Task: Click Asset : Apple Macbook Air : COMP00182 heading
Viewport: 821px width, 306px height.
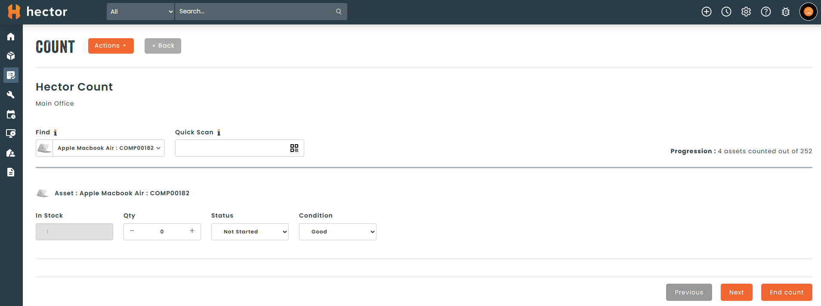Action: pyautogui.click(x=122, y=193)
